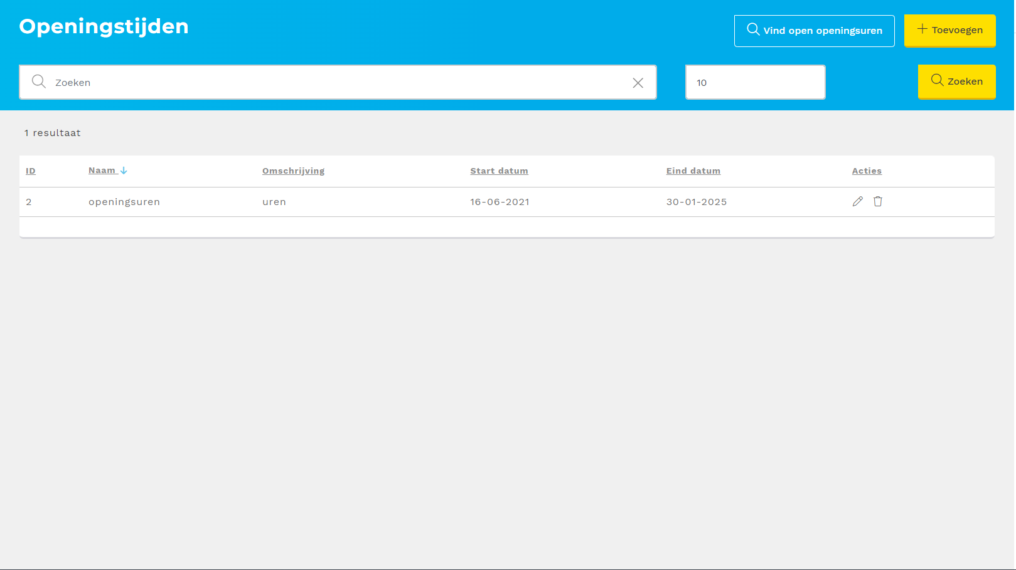The image size is (1016, 570).
Task: Sort by the Start datum column
Action: [x=499, y=171]
